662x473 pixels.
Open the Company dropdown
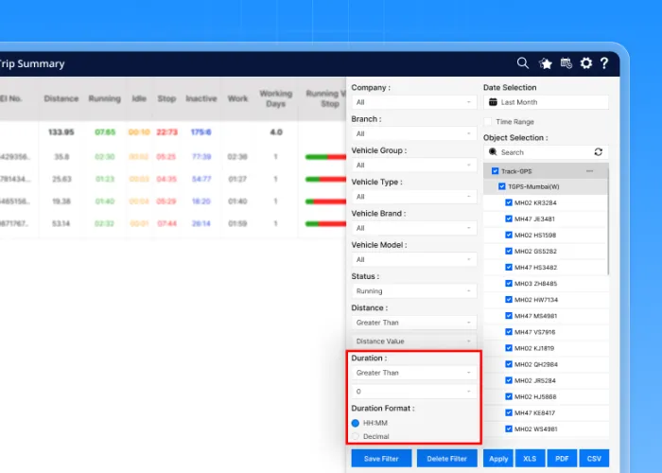[x=414, y=102]
